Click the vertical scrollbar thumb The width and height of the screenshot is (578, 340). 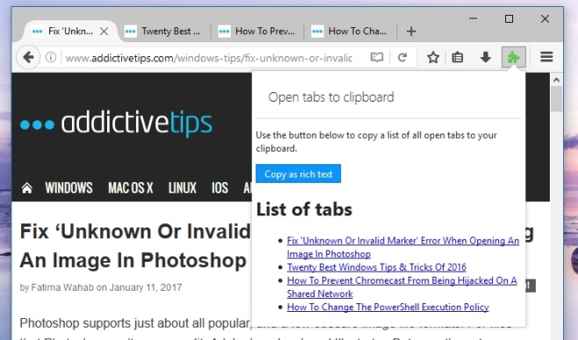point(556,98)
